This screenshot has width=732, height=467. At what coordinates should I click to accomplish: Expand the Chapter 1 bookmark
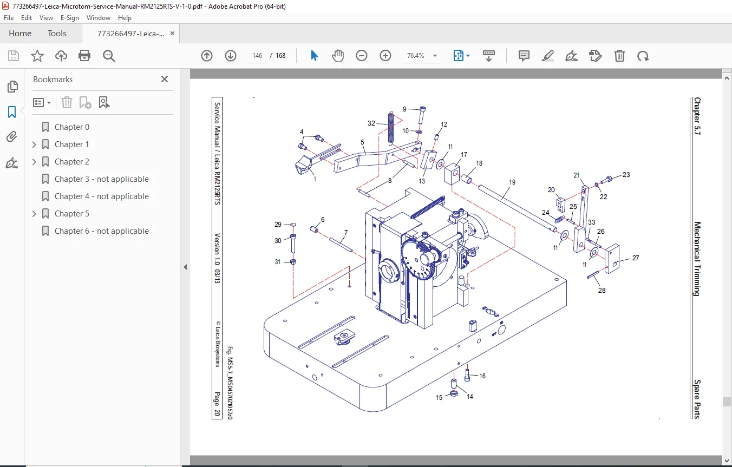pyautogui.click(x=35, y=144)
